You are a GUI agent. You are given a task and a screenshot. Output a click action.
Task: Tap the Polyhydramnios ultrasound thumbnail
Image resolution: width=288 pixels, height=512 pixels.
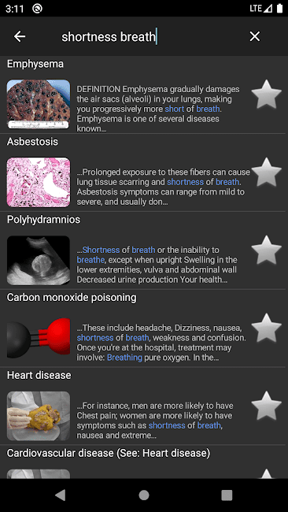[x=39, y=260]
